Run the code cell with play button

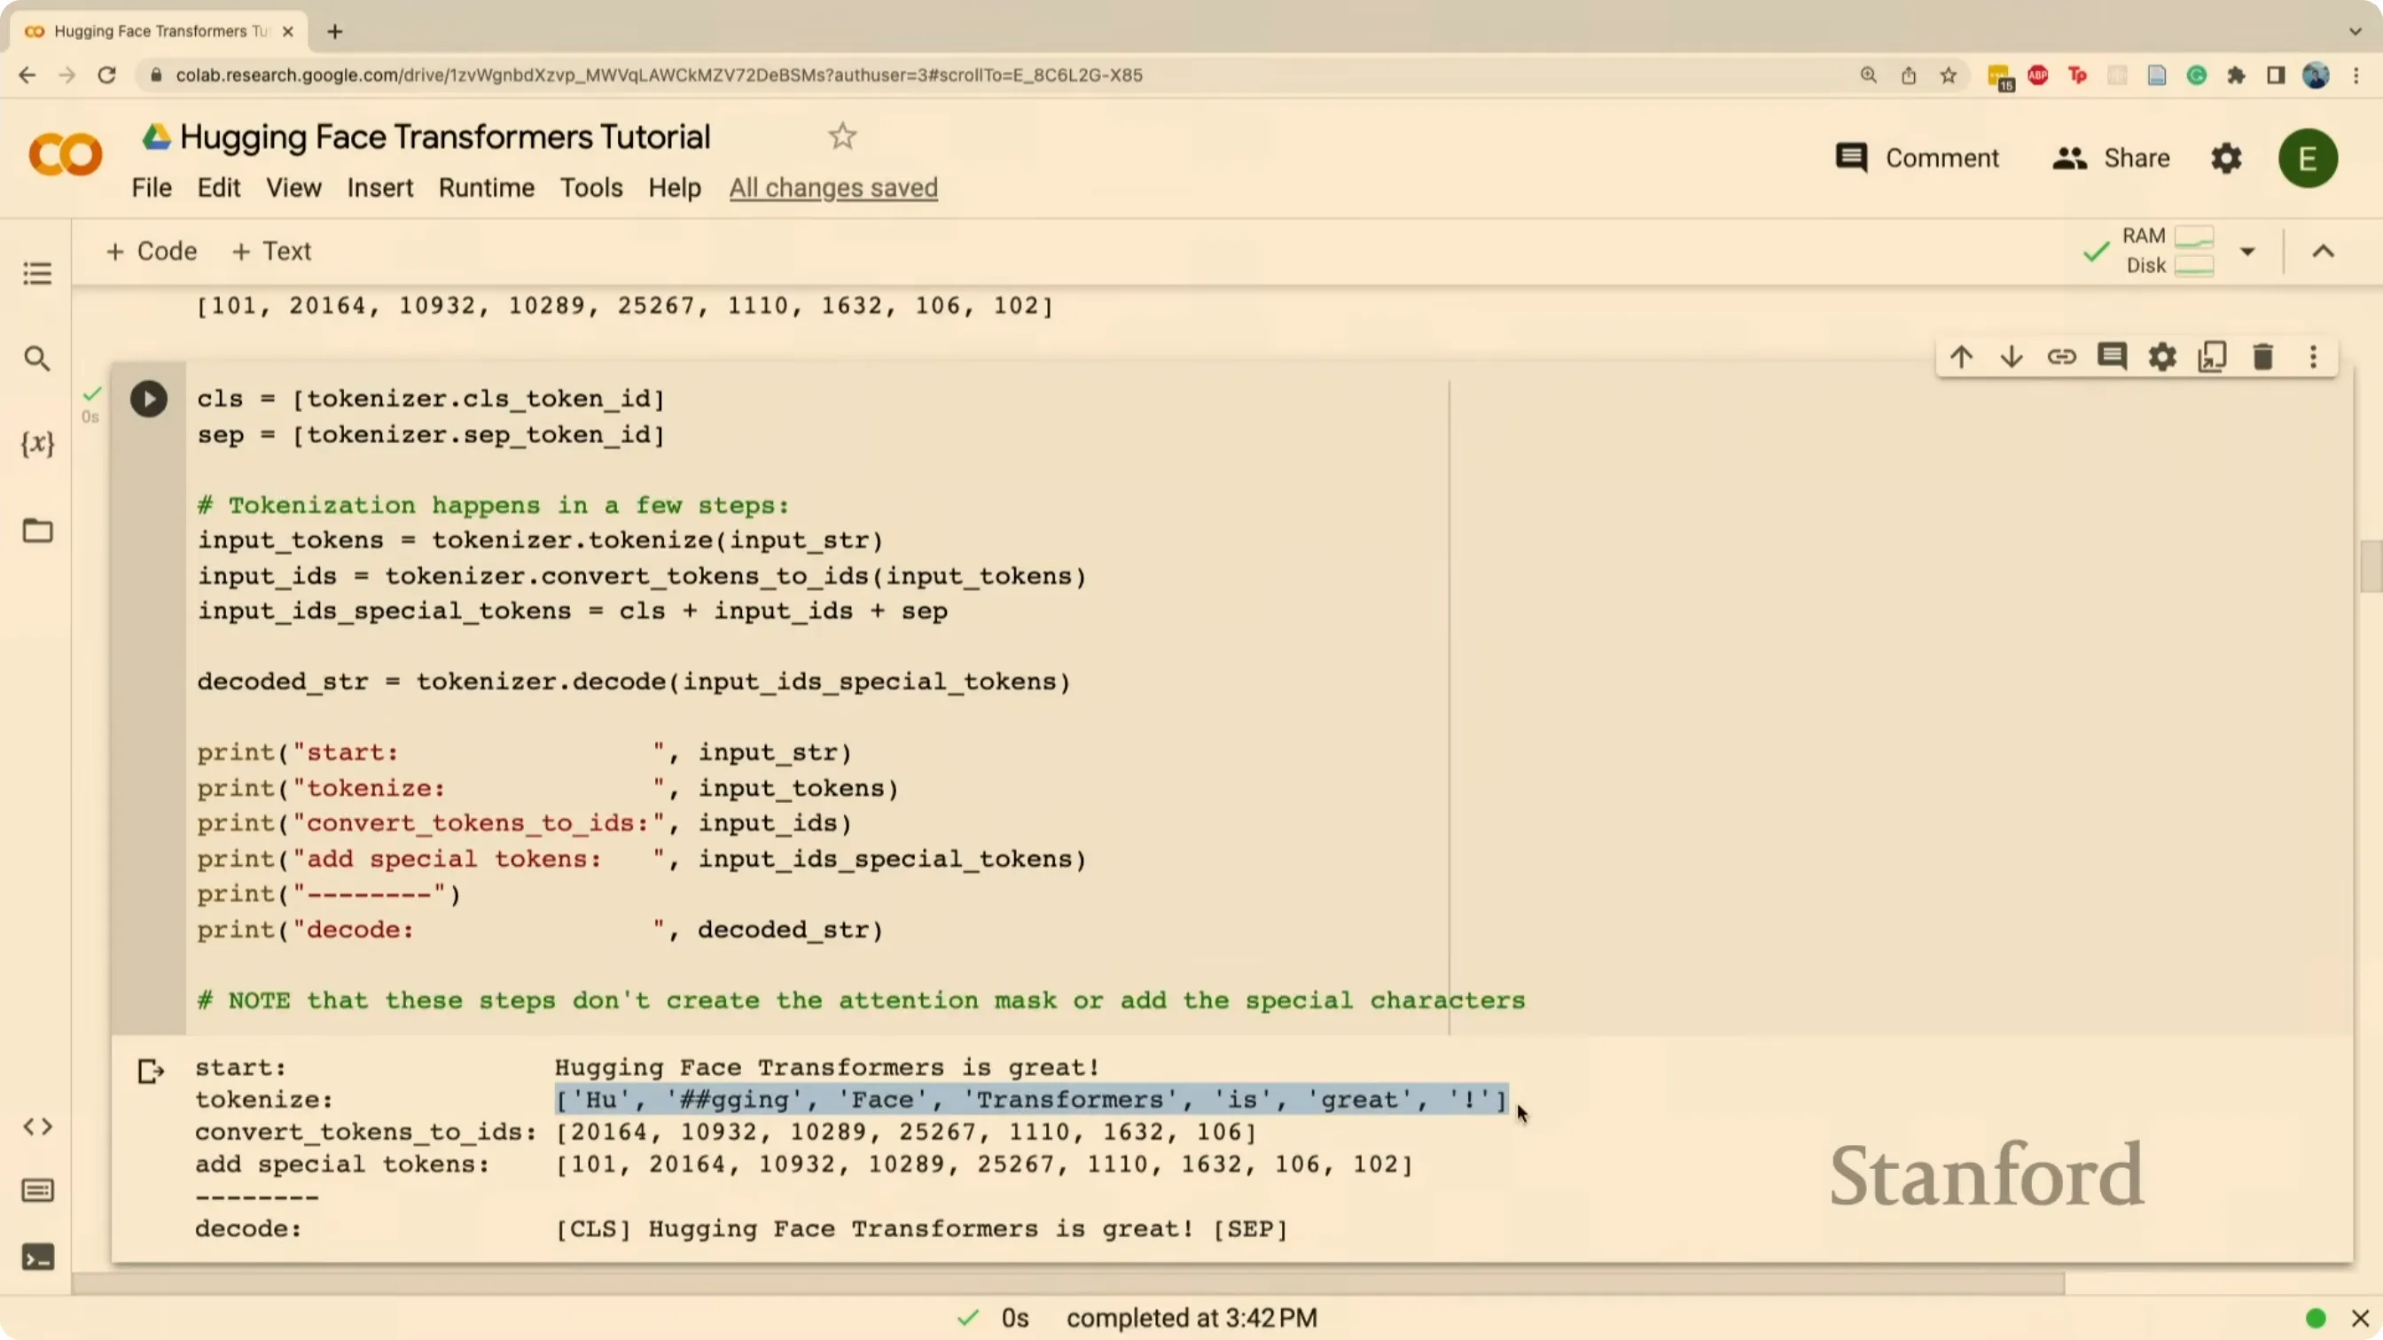click(148, 400)
